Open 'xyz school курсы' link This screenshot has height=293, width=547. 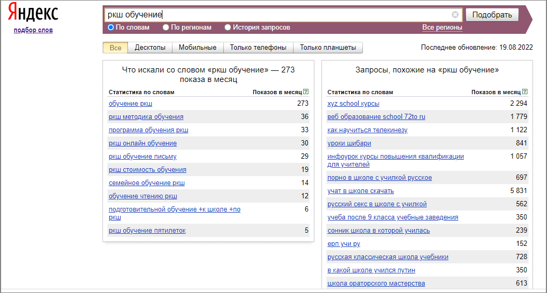pyautogui.click(x=353, y=104)
